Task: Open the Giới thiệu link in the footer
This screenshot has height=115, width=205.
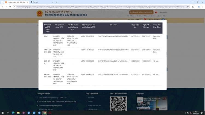Action: click(x=91, y=98)
